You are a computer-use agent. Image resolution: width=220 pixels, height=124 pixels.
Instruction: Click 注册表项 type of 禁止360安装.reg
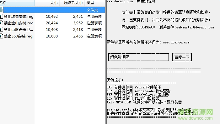(x=94, y=36)
